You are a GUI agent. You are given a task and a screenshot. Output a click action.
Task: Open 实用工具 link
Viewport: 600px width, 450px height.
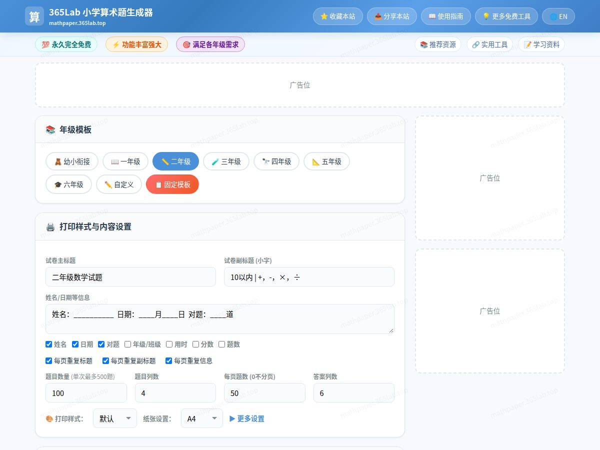coord(490,44)
